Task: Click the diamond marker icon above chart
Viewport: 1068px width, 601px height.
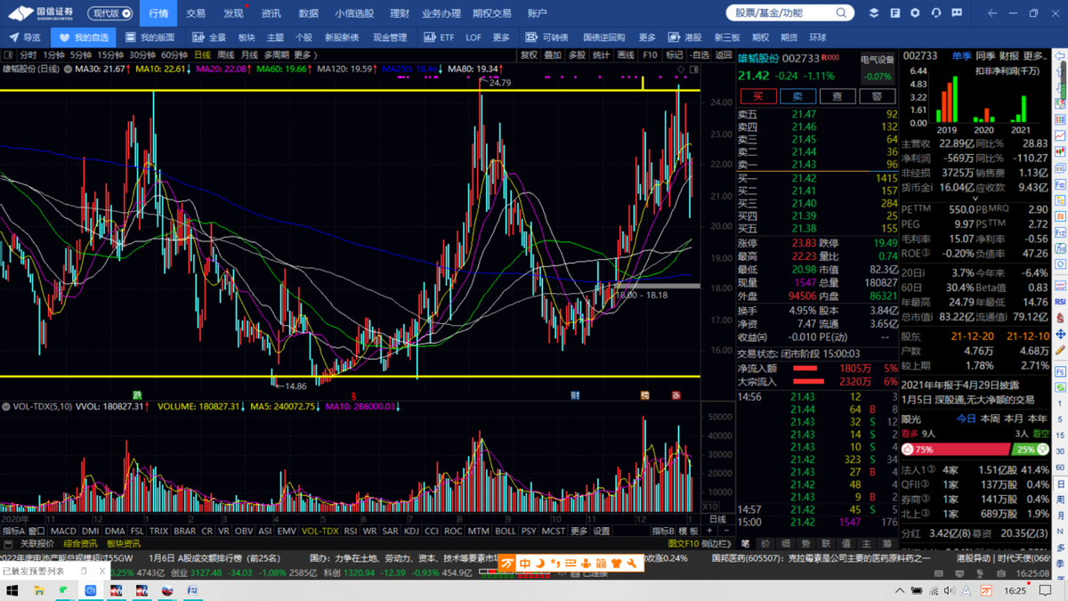Action: [x=681, y=69]
